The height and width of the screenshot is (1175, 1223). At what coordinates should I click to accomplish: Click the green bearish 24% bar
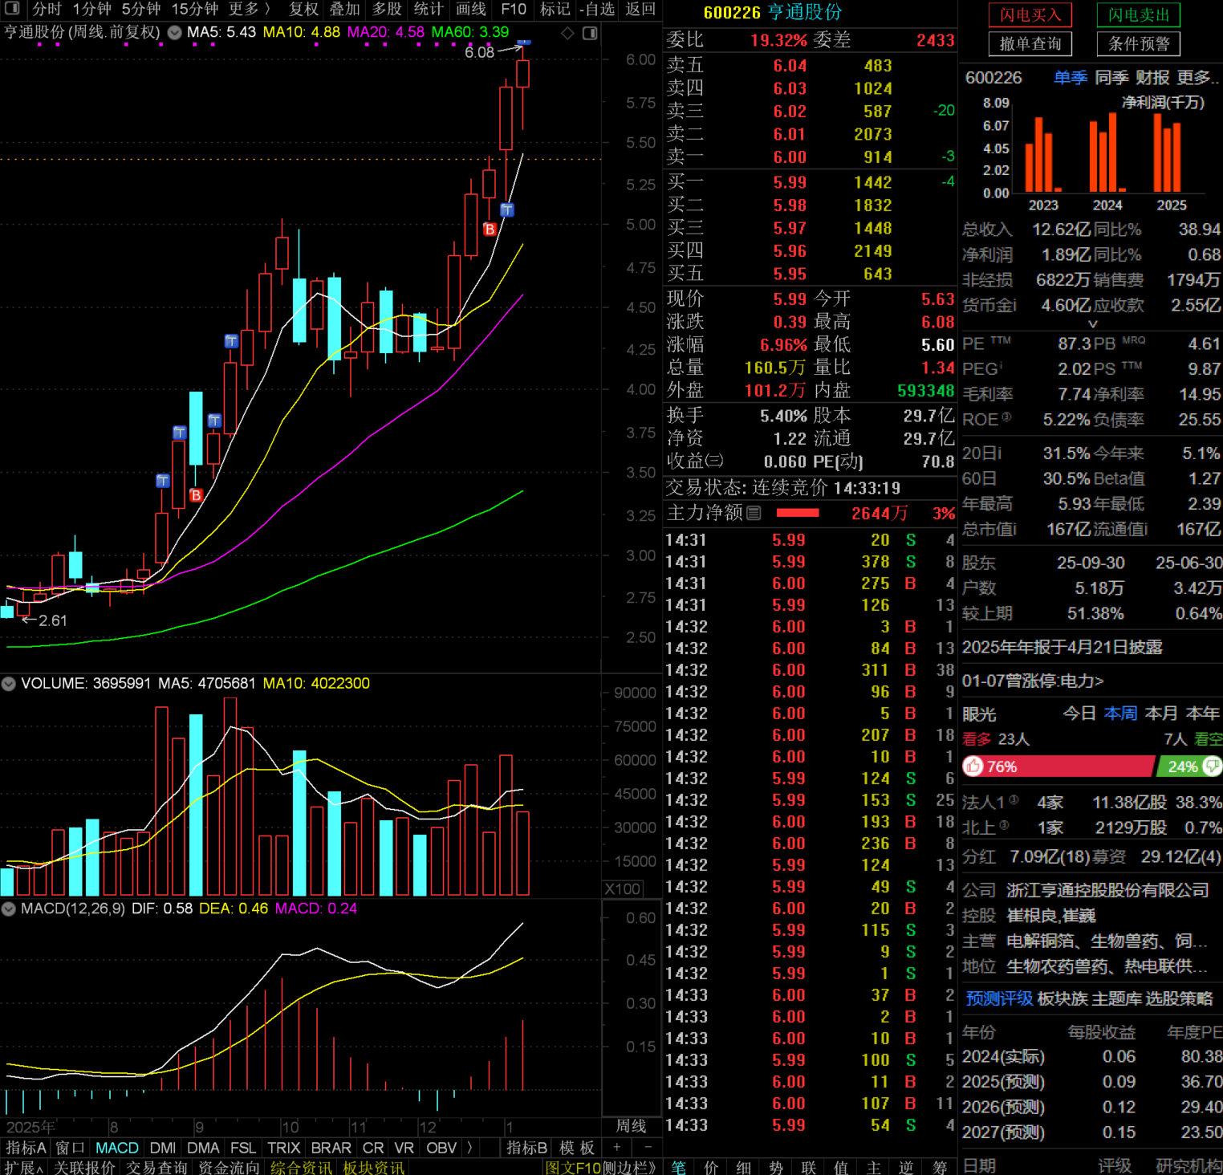click(1189, 766)
